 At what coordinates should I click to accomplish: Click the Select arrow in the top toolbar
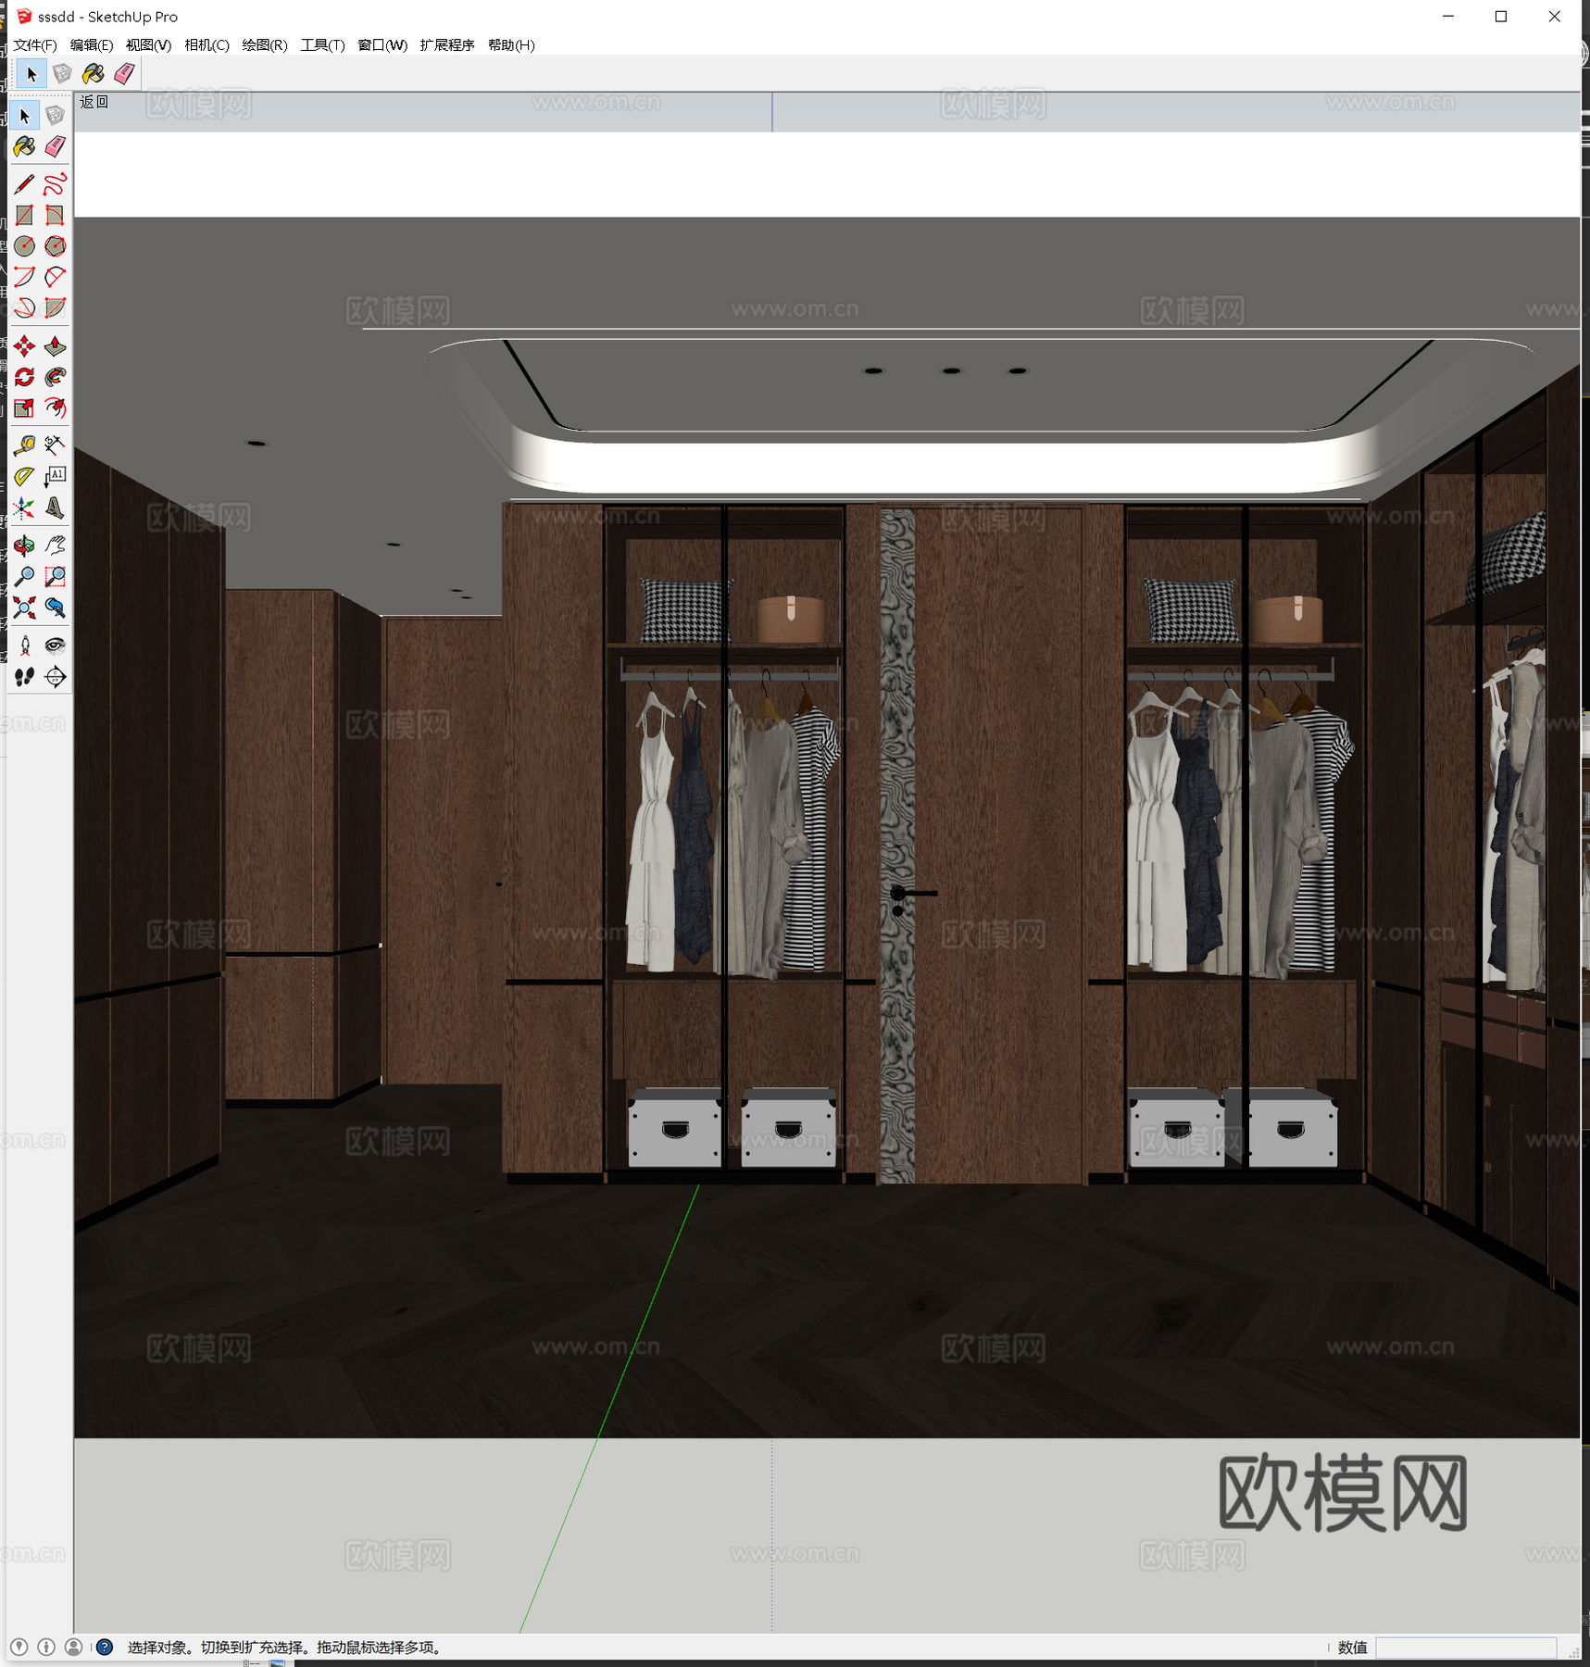[x=31, y=74]
